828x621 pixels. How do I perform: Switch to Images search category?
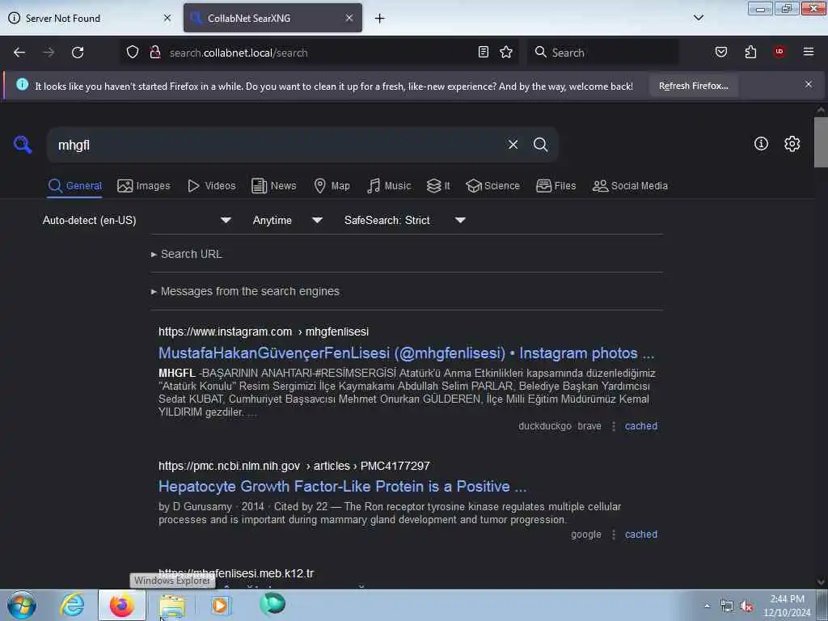144,186
